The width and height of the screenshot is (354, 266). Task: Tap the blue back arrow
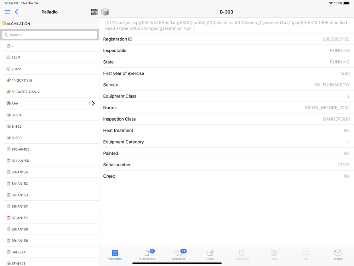click(16, 12)
